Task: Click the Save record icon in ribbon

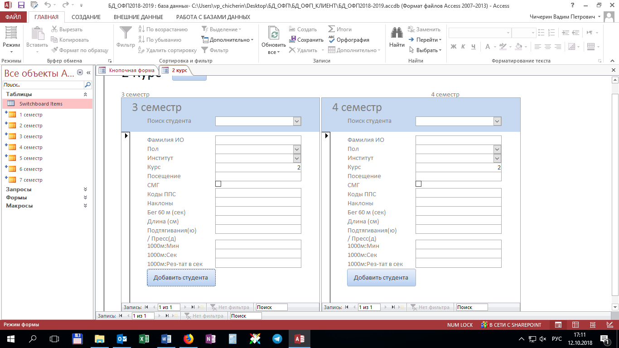Action: click(x=292, y=40)
